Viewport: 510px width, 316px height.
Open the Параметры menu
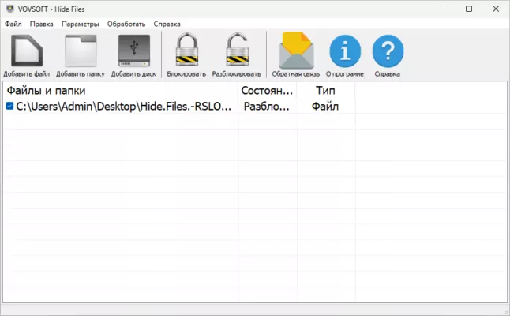tap(81, 24)
